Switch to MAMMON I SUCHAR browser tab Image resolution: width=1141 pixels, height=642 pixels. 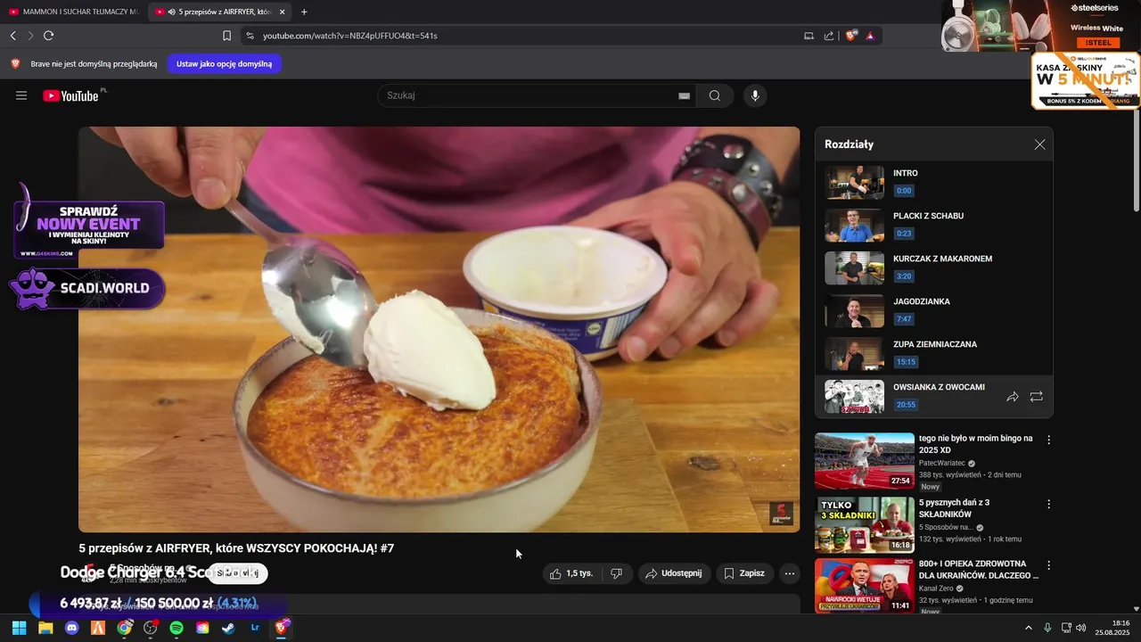[x=73, y=12]
